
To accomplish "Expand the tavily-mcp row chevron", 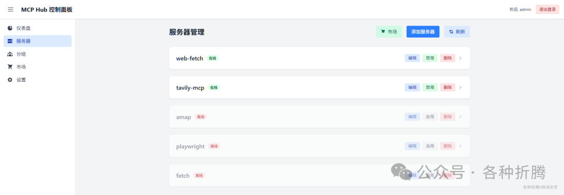I will (461, 87).
